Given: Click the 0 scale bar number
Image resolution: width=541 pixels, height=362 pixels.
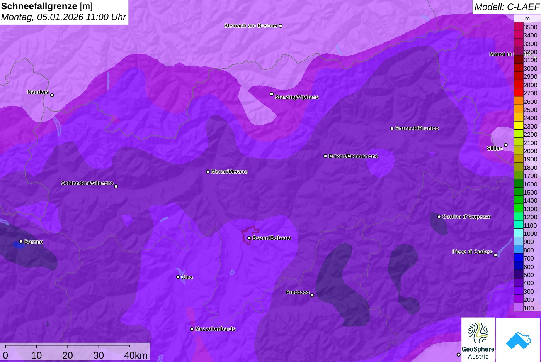Looking at the screenshot, I should pos(5,355).
